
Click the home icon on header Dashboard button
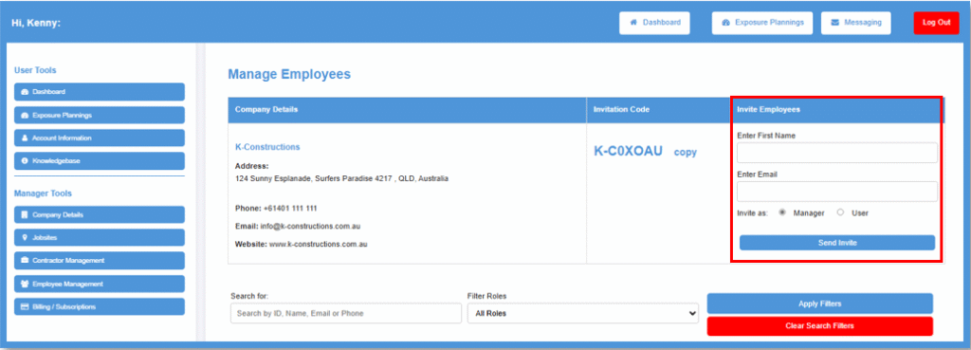(x=633, y=23)
